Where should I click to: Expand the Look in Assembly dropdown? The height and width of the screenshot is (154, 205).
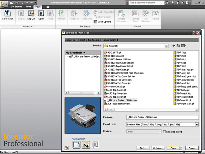(166, 46)
